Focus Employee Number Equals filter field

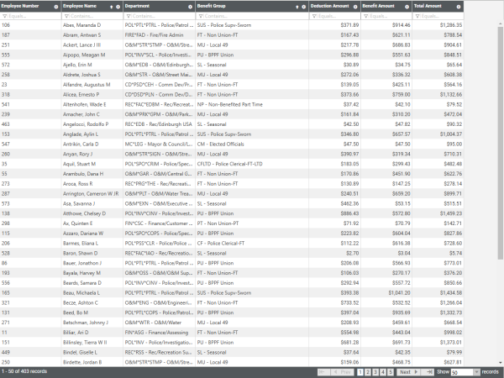point(34,16)
